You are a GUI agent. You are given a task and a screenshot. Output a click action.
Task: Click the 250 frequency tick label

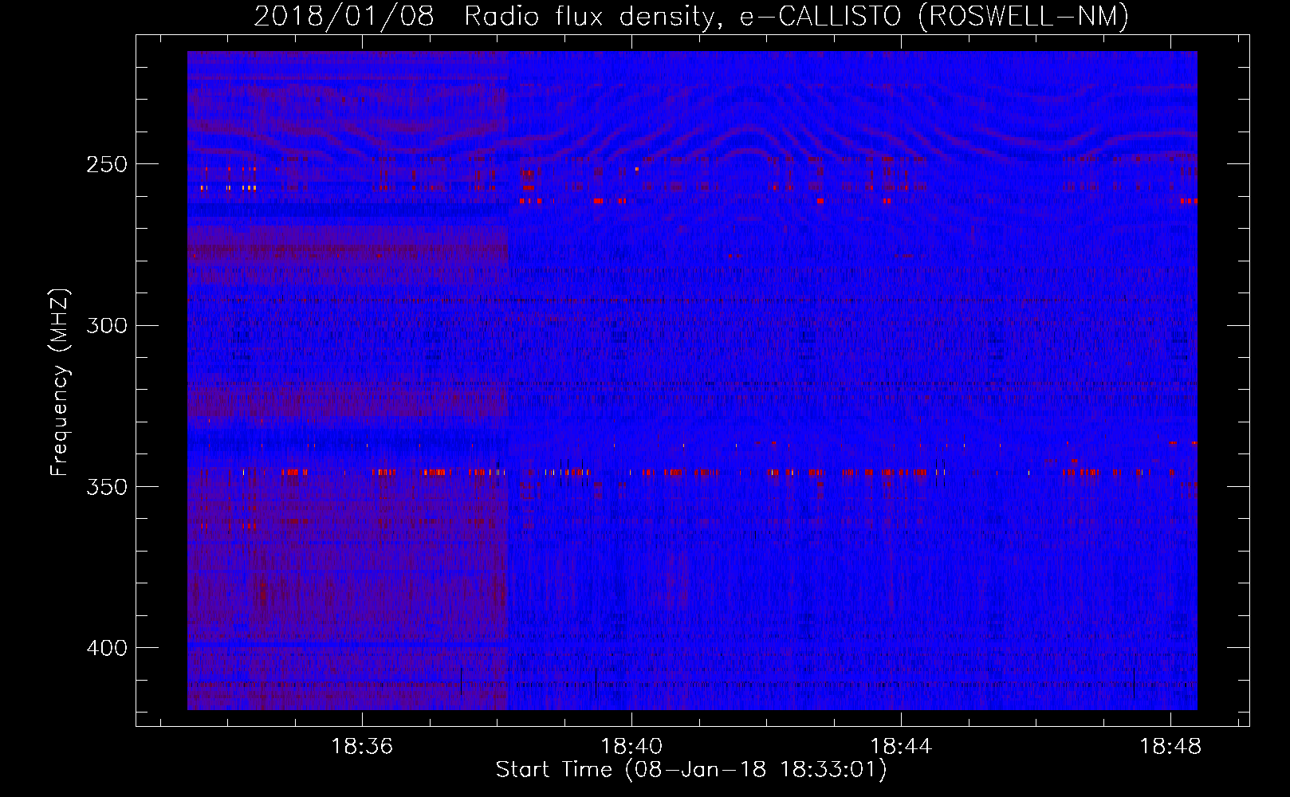(x=107, y=164)
